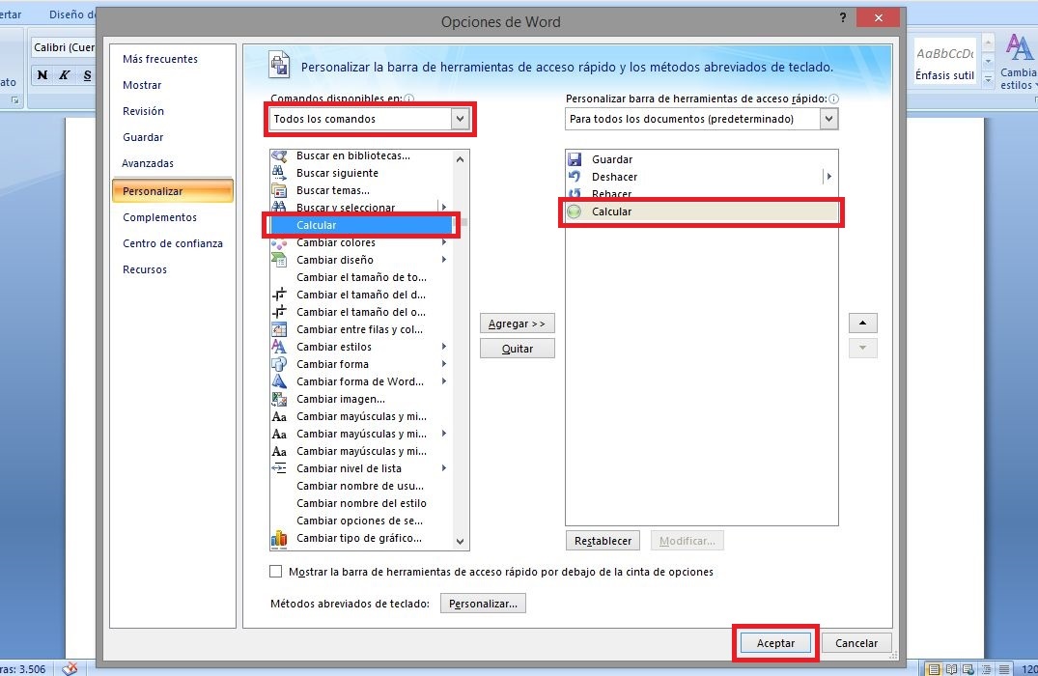Click the move up arrow button
This screenshot has width=1038, height=676.
(x=862, y=324)
